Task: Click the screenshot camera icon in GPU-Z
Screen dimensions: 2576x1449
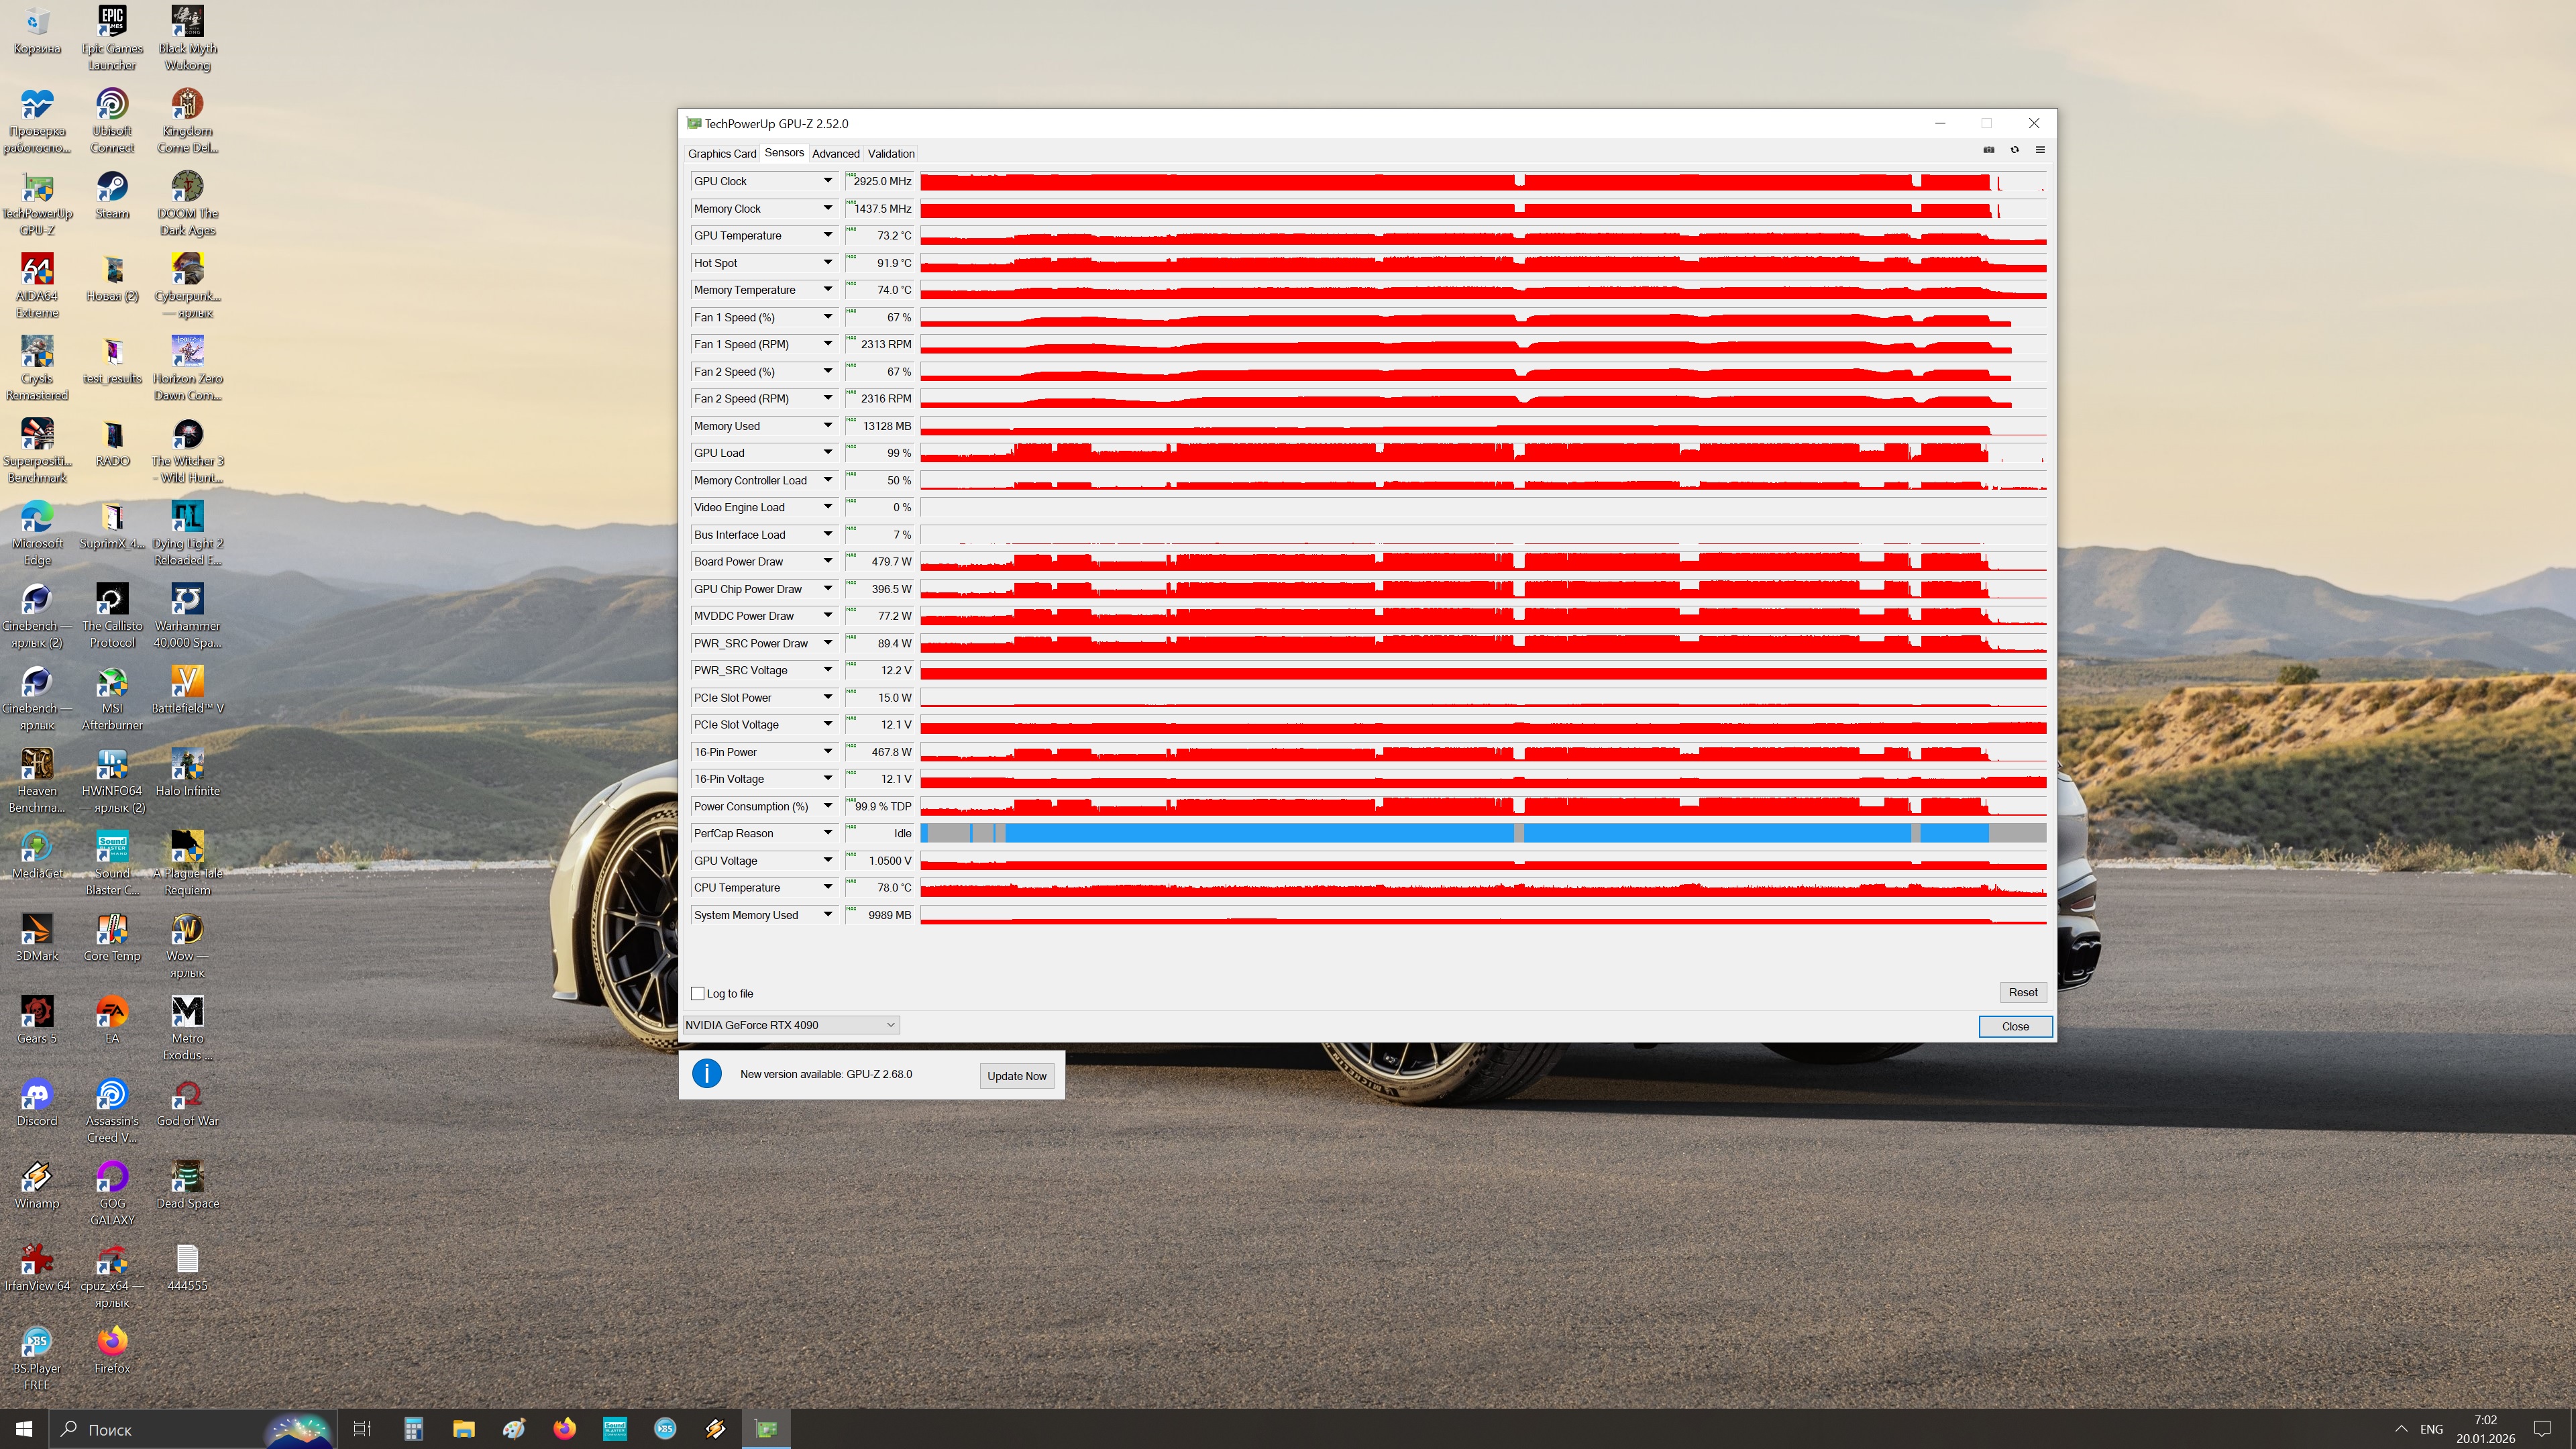Action: 1988,150
